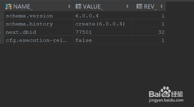Select the value cell containing false
194x107 pixels.
(84, 40)
